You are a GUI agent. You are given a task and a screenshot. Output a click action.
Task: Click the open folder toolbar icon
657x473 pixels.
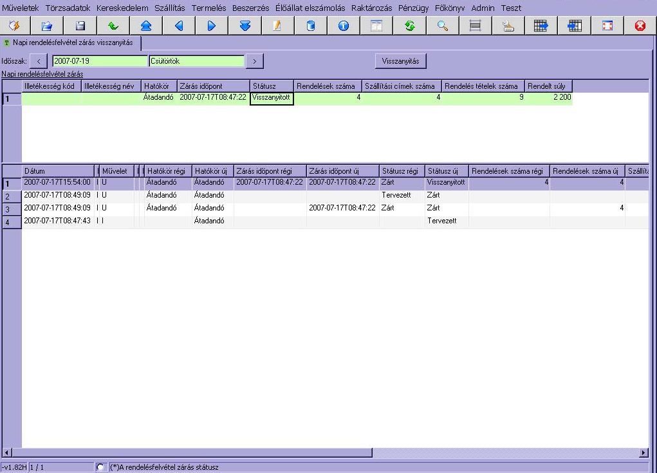47,26
